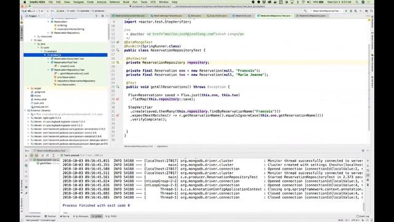
Task: Expand the ReservationDocumentTest tree node
Action: click(49, 59)
